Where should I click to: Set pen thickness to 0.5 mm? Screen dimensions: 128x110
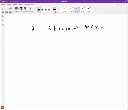77,10
